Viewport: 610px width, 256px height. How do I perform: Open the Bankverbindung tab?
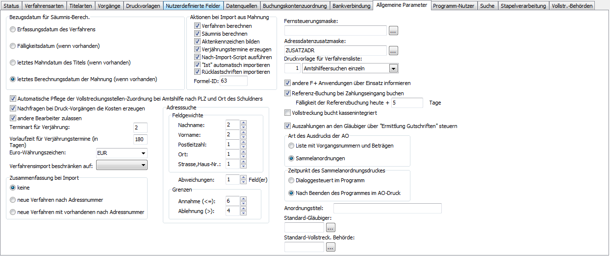[x=351, y=6]
